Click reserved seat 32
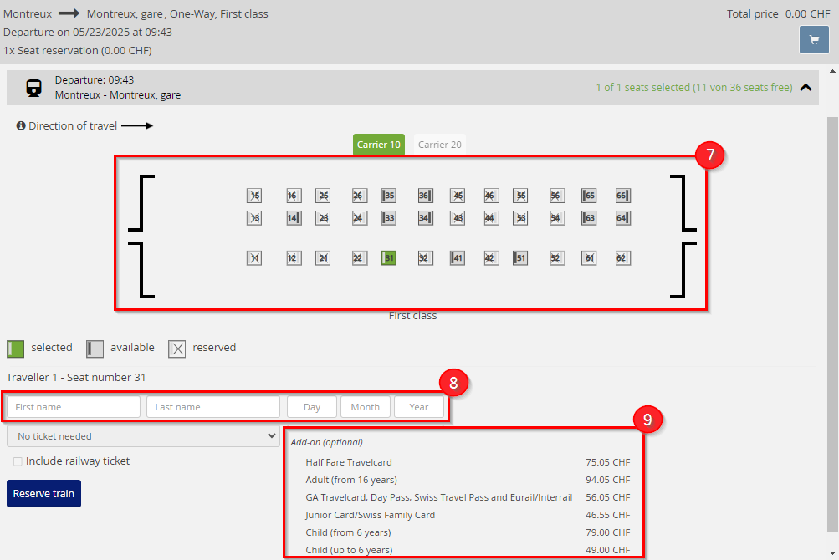Viewport: 839px width, 560px height. coord(426,257)
